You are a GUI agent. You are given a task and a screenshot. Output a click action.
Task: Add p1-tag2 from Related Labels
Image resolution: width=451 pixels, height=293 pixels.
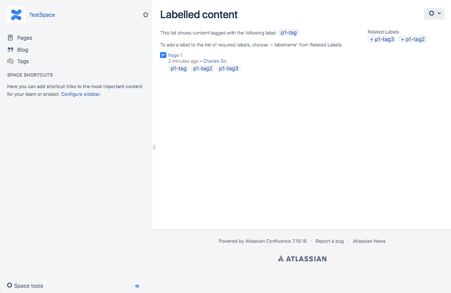[413, 39]
